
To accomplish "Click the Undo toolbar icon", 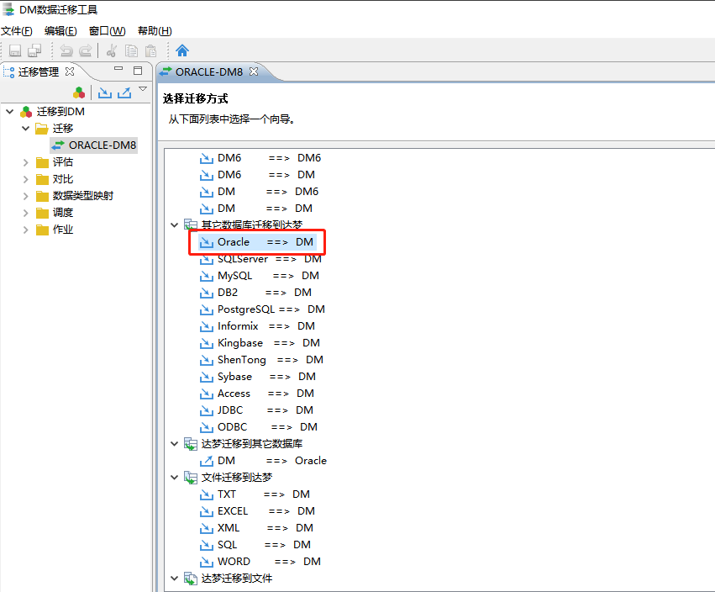I will click(66, 50).
